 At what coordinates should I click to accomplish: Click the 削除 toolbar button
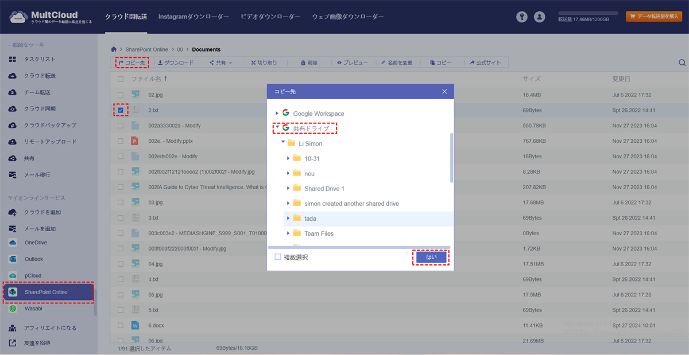click(x=308, y=63)
